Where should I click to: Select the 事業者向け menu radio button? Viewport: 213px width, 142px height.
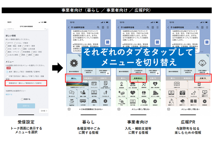coord(7,83)
